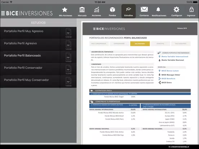The image size is (199, 149).
Task: Open the hamburger menu beside BICE Inversiones logo
Action: click(3, 13)
